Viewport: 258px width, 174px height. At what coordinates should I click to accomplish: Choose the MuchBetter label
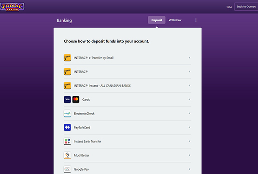81,155
